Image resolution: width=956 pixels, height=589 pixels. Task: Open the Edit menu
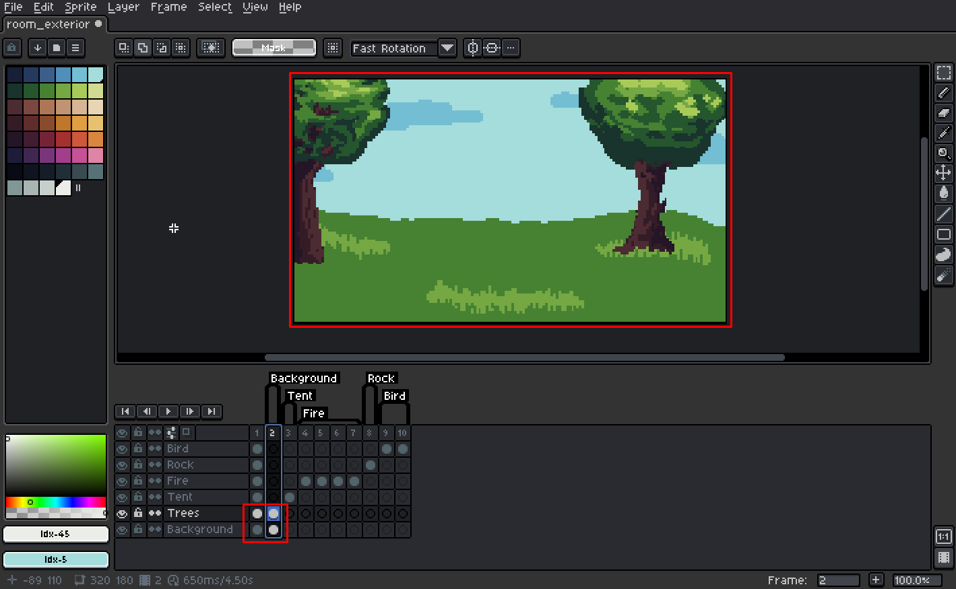(44, 7)
